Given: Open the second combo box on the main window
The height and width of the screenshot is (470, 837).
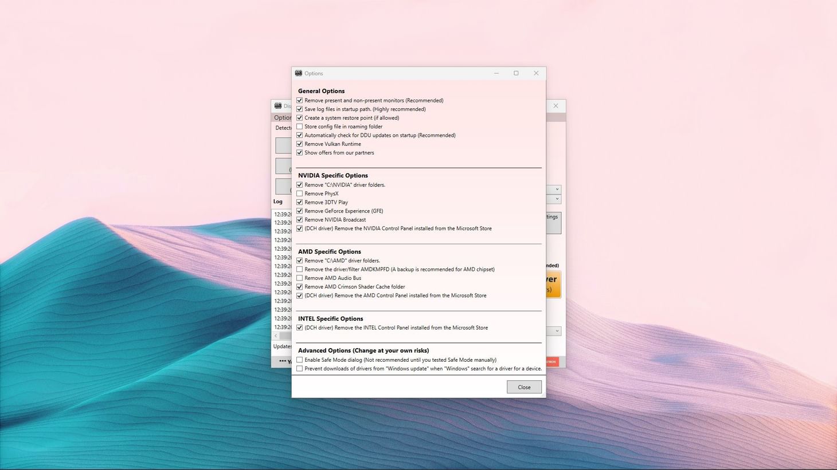Looking at the screenshot, I should point(556,199).
